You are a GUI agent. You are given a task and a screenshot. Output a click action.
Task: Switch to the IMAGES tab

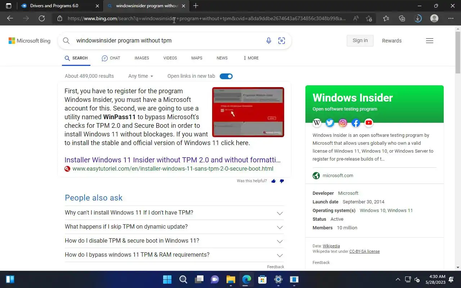point(142,58)
